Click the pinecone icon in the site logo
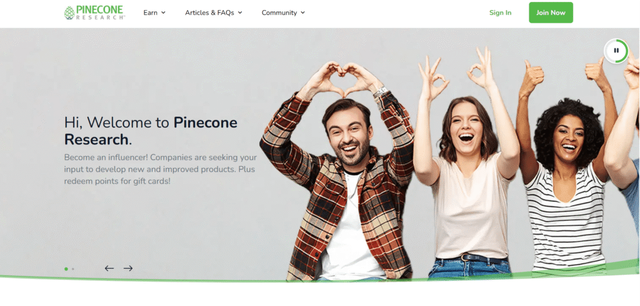 point(69,12)
